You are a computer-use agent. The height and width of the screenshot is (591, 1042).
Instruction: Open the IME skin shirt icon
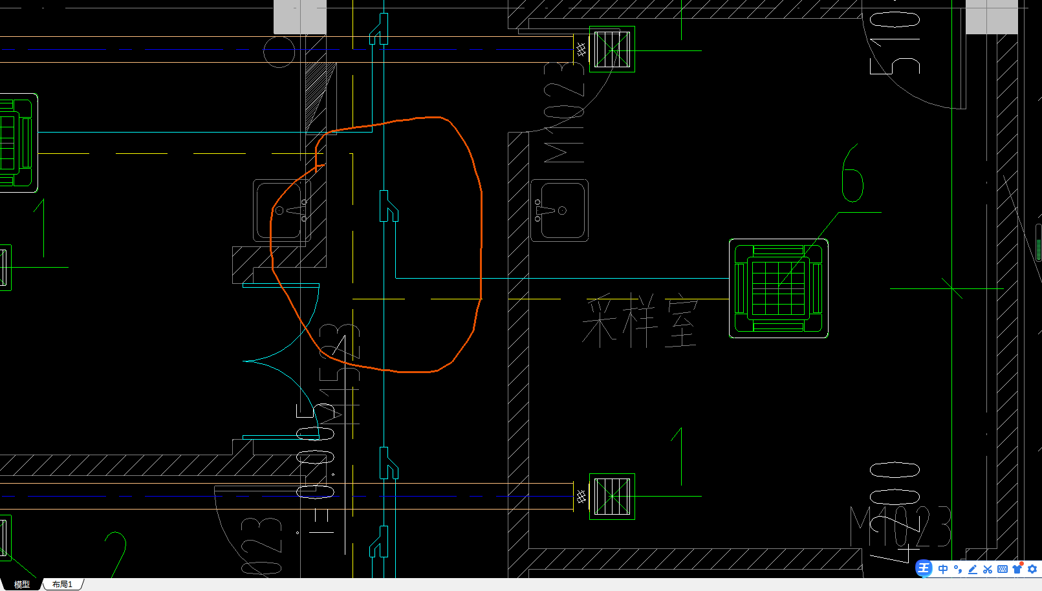[1017, 568]
